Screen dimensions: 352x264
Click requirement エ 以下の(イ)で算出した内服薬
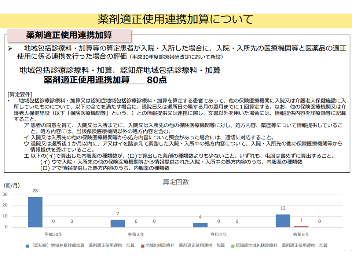tap(179, 156)
